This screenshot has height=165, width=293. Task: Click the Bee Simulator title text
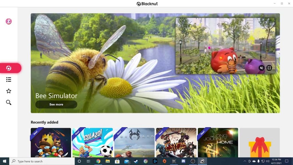coord(56,96)
